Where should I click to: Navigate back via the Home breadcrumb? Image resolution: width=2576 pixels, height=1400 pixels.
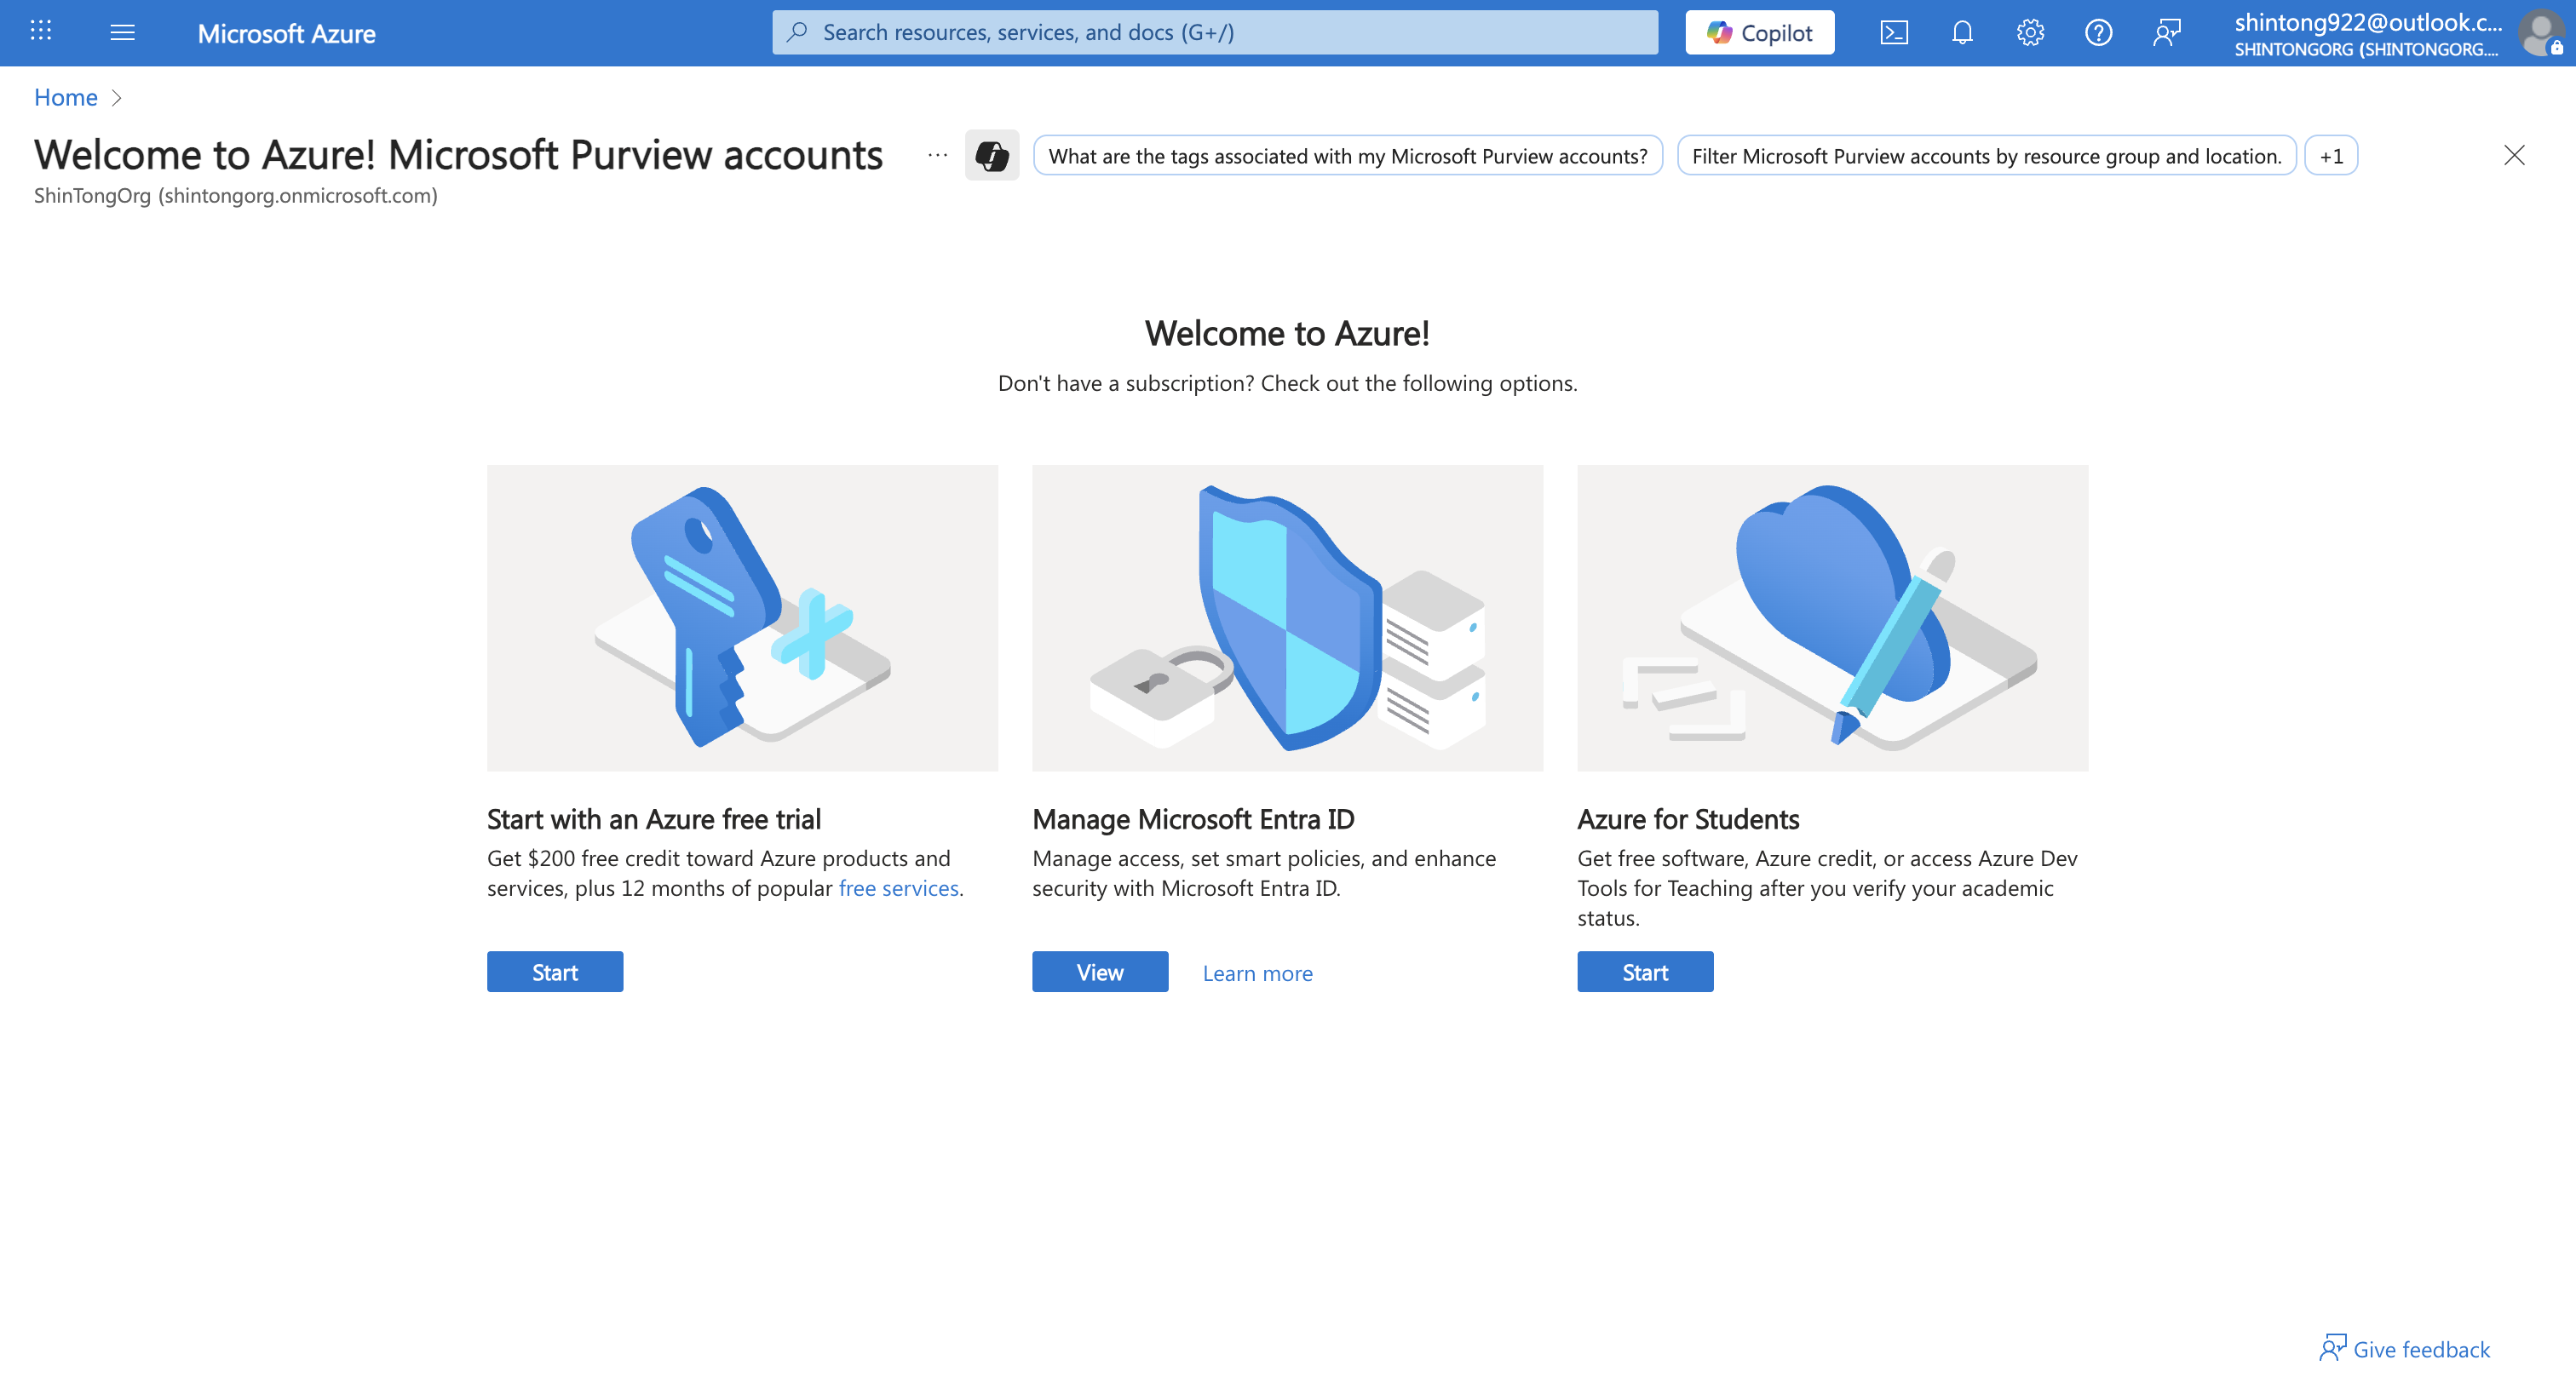click(65, 97)
